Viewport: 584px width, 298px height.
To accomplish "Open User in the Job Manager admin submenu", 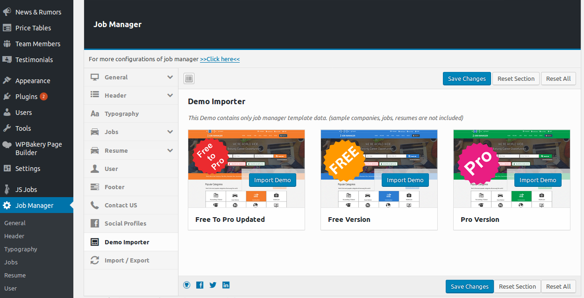I will (x=10, y=289).
